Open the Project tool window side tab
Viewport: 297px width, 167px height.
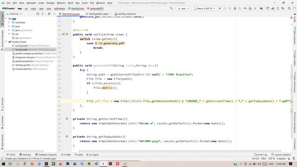click(x=2, y=19)
